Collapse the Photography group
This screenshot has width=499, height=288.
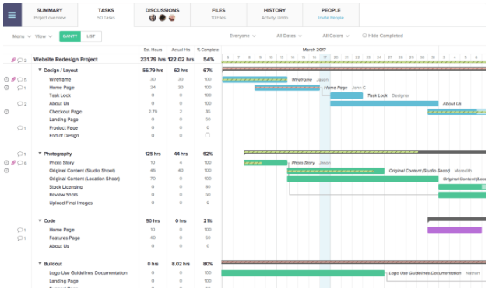[x=40, y=154]
